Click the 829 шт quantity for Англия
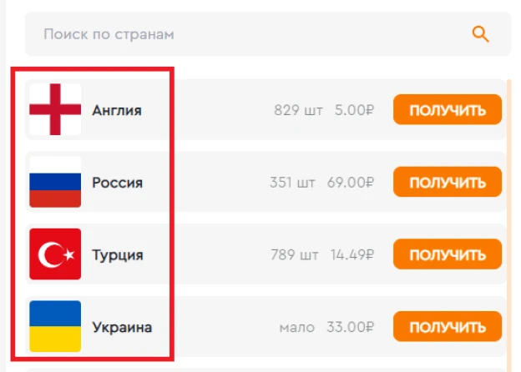 tap(298, 110)
